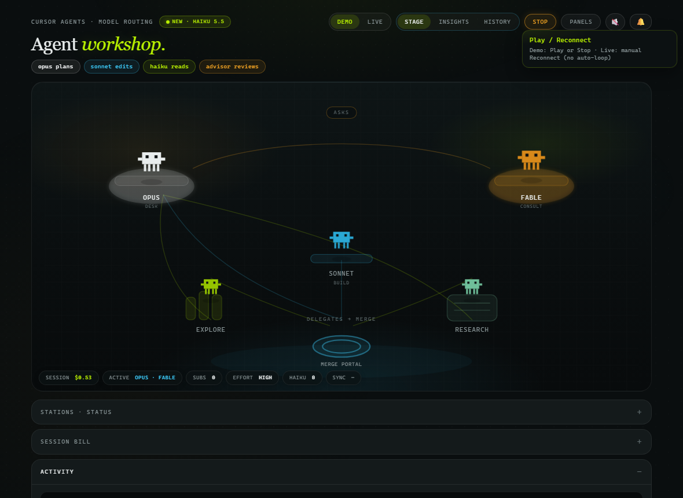This screenshot has width=683, height=498.
Task: Click the orange Fable robot icon
Action: pos(531,160)
